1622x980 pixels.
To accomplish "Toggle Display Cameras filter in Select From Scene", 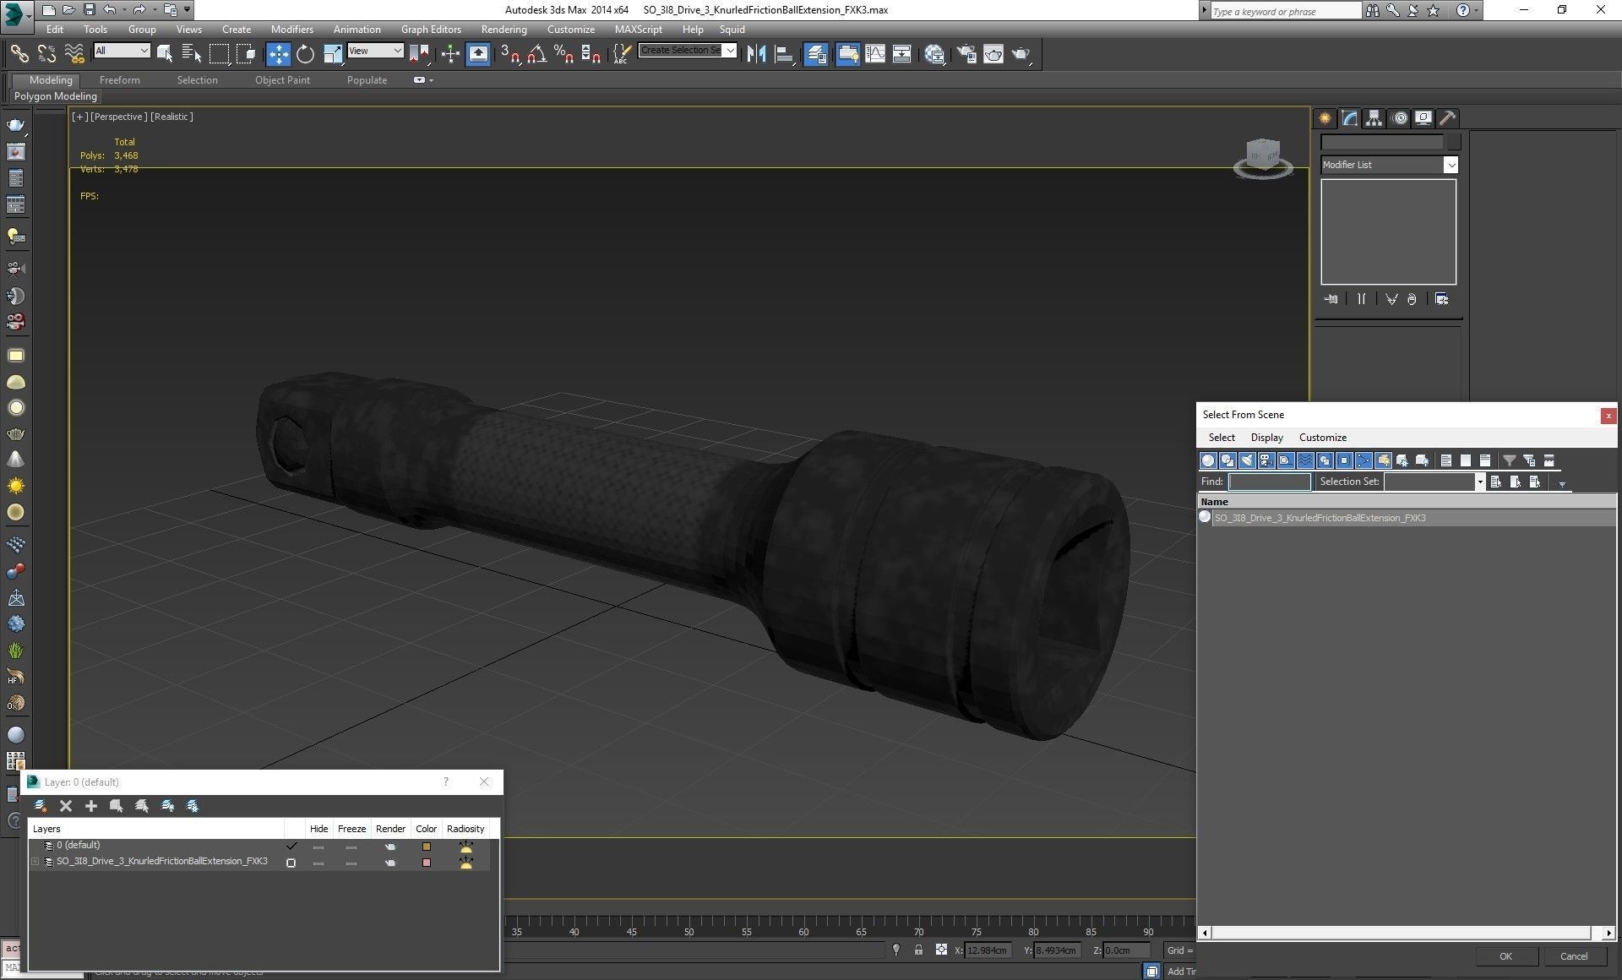I will tap(1266, 460).
